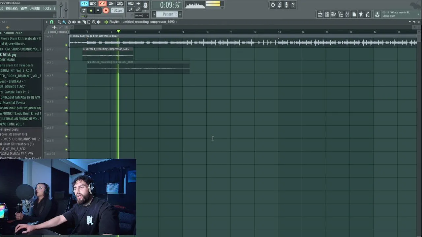Viewport: 422px width, 237px height.
Task: Open the TOOLS menu
Action: coord(47,8)
